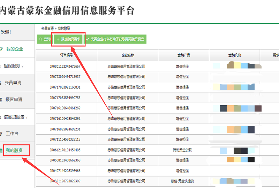The height and width of the screenshot is (188, 279).
Task: Click the 报告申请 icon in sidebar
Action: (1, 100)
